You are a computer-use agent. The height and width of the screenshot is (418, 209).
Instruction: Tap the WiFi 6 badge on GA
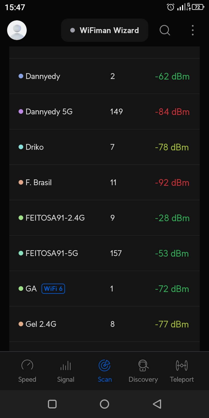pyautogui.click(x=53, y=289)
